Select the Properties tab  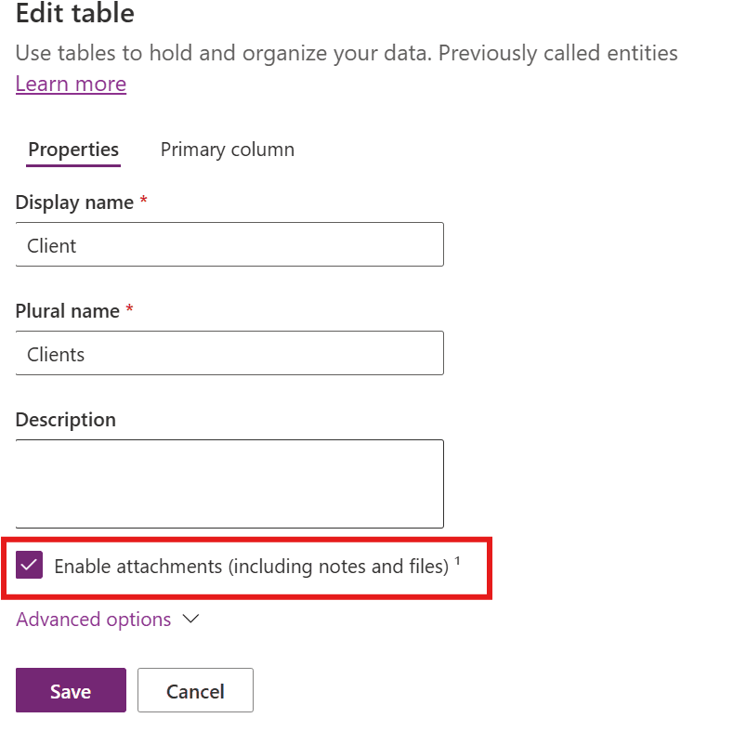(x=73, y=150)
